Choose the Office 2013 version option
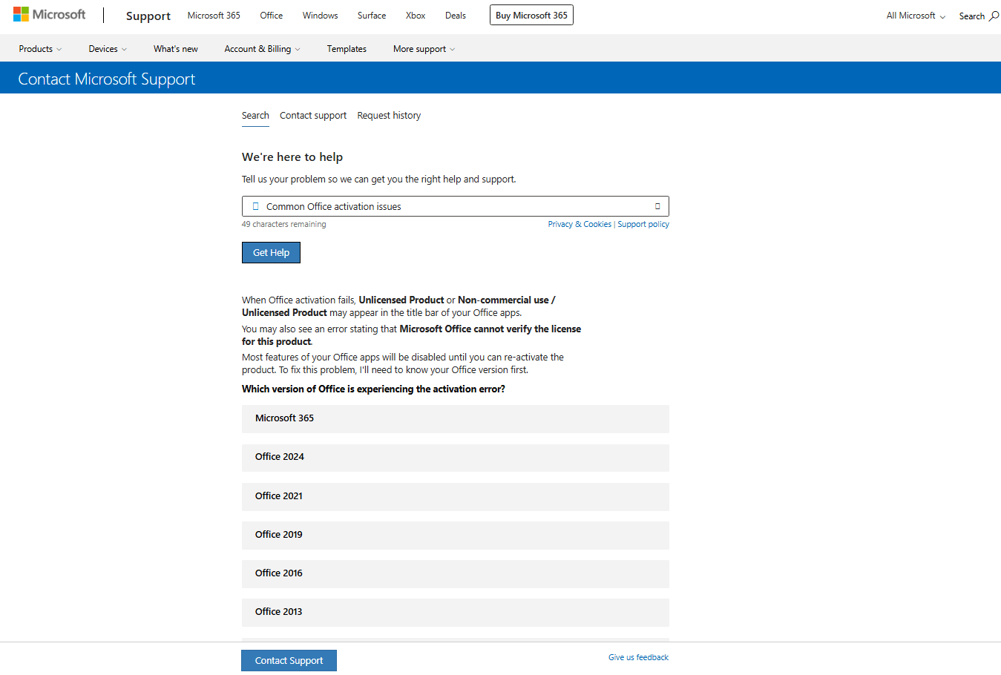This screenshot has height=675, width=1001. pos(456,613)
